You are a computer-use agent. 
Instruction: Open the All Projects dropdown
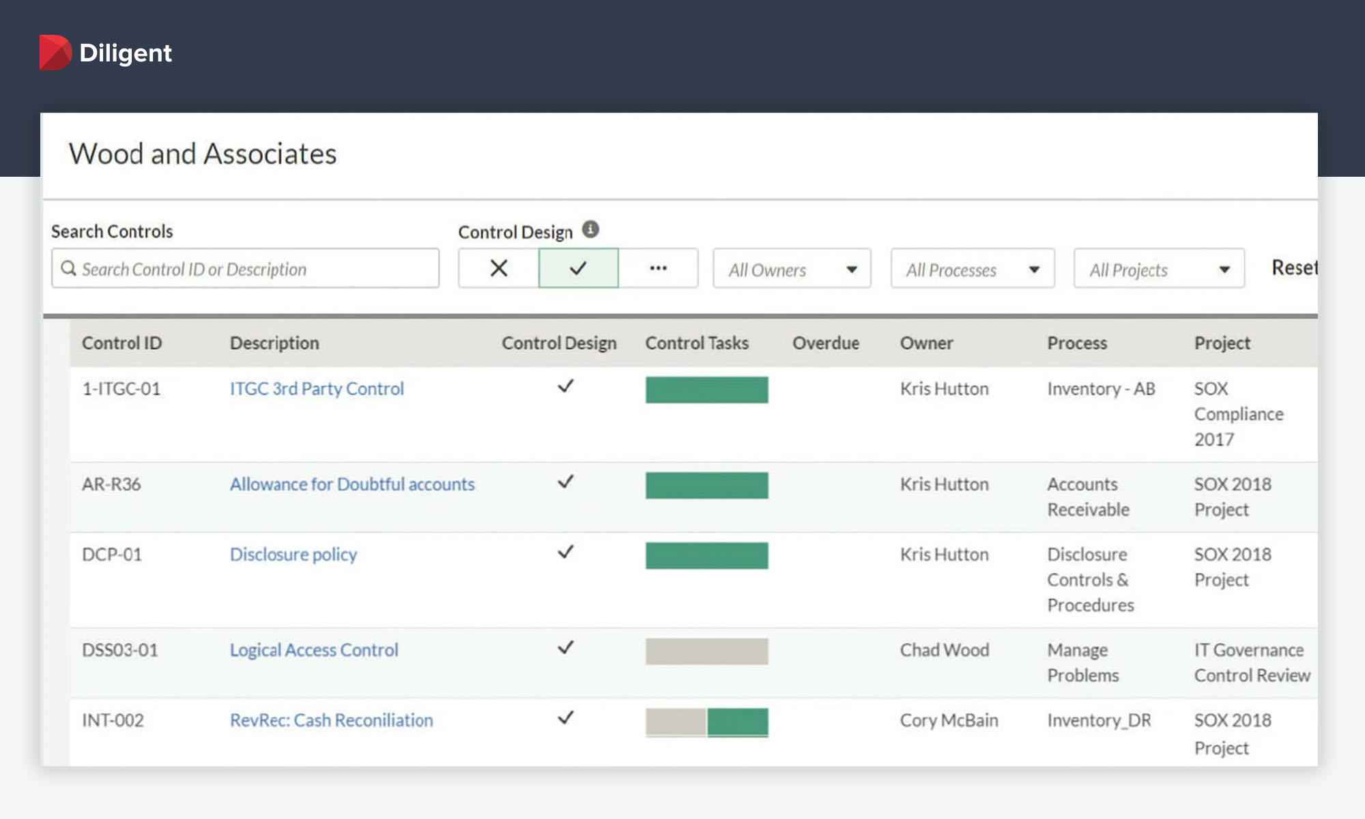pyautogui.click(x=1158, y=270)
